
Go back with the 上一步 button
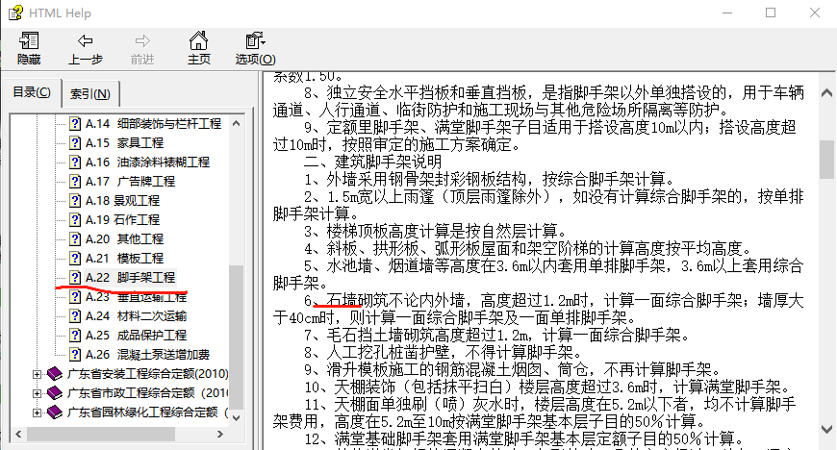coord(86,48)
